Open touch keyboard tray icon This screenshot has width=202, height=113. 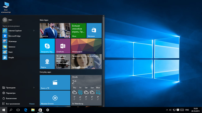click(182, 110)
